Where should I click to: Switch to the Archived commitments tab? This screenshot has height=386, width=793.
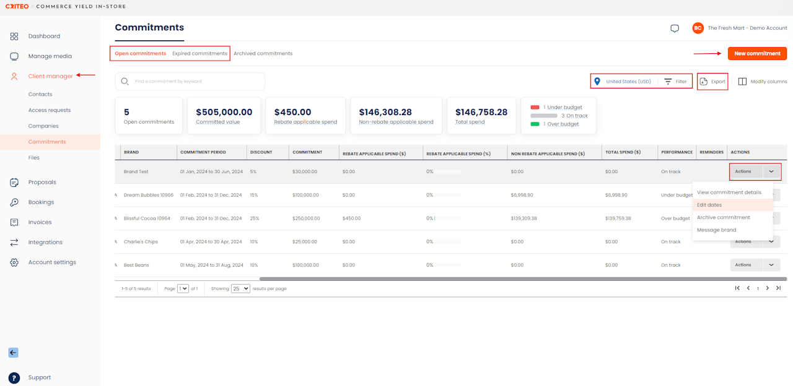(263, 54)
